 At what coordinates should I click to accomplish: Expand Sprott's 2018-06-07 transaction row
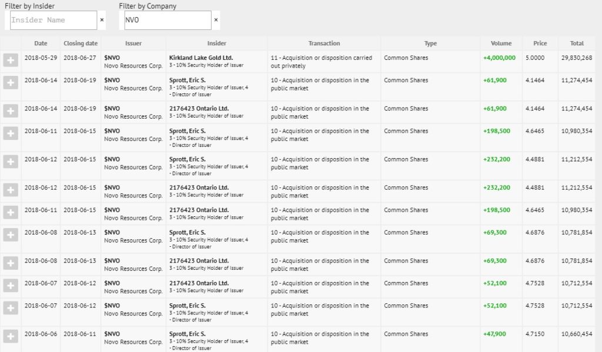11,308
